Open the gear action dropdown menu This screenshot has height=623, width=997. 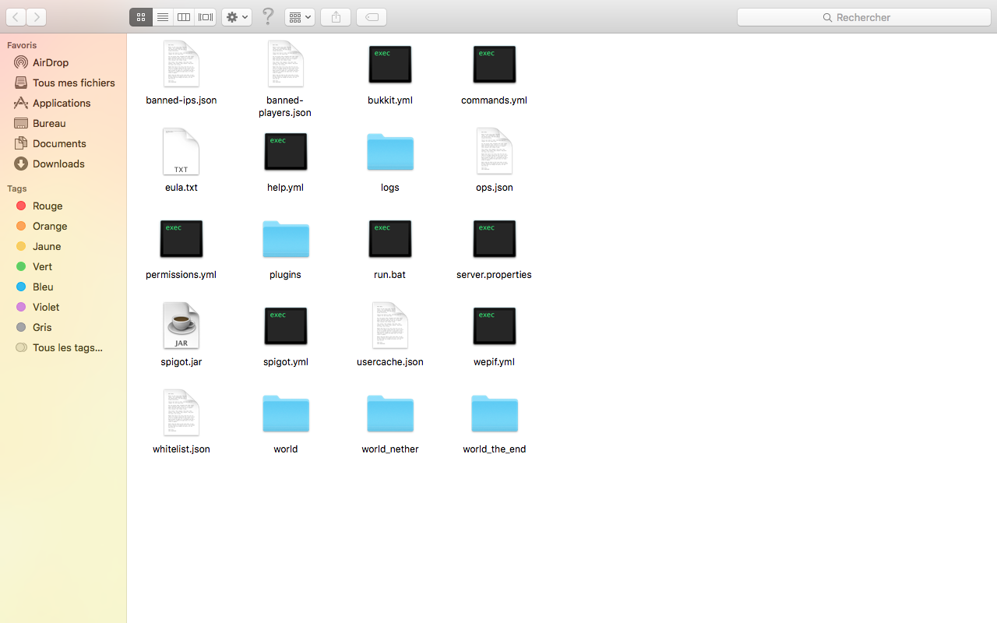(237, 17)
